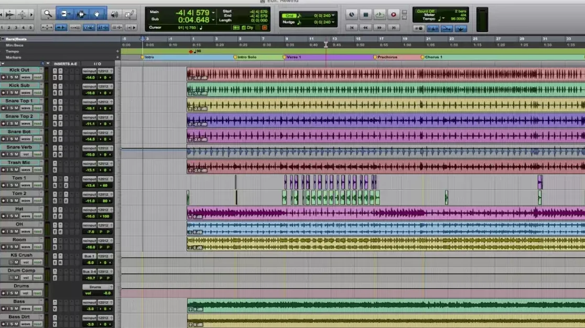Select the Min:Secs ruler
The height and width of the screenshot is (328, 585).
(14, 45)
